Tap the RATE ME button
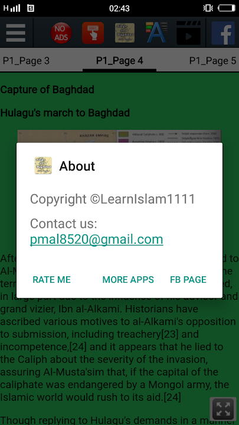Viewport: 239px width, 425px height. click(x=51, y=279)
